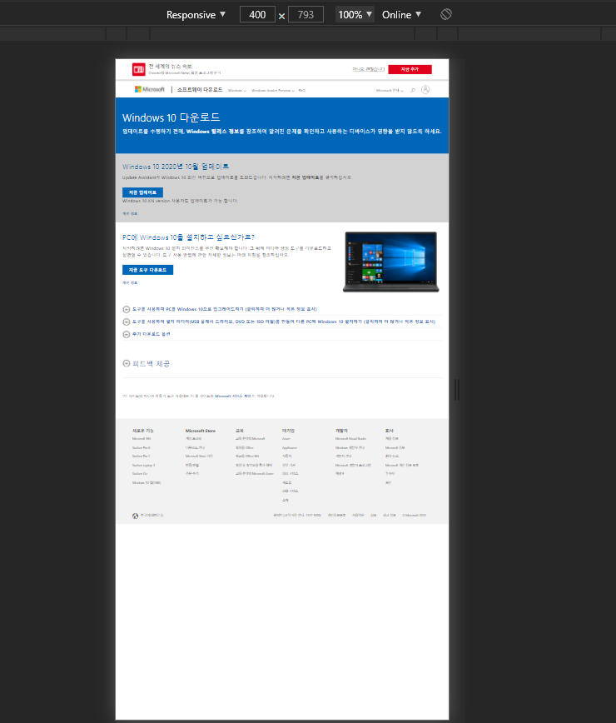The height and width of the screenshot is (723, 616).
Task: Click the search magnifier icon
Action: 413,90
